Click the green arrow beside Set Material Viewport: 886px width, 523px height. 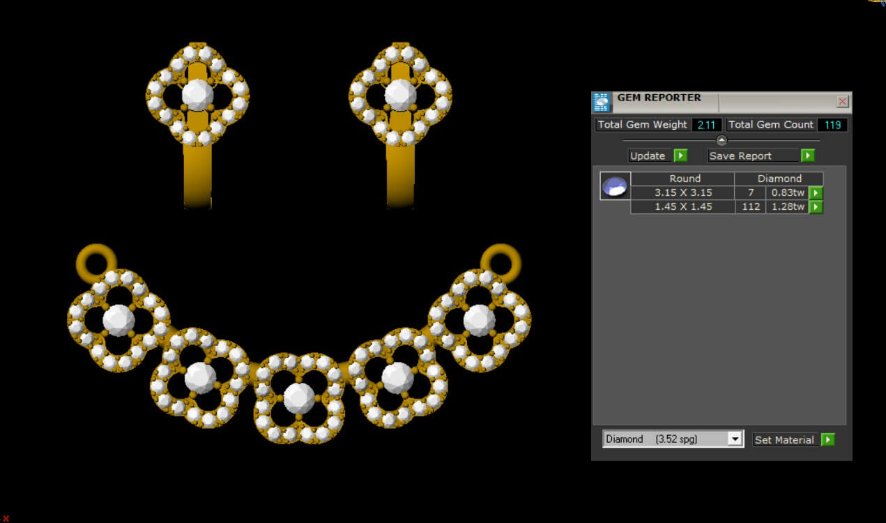[x=827, y=439]
